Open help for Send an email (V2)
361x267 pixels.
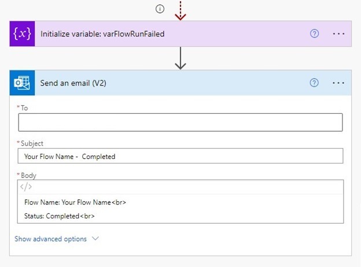(314, 83)
